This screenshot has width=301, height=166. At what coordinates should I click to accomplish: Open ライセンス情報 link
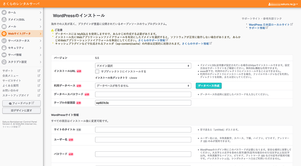(x=10, y=127)
